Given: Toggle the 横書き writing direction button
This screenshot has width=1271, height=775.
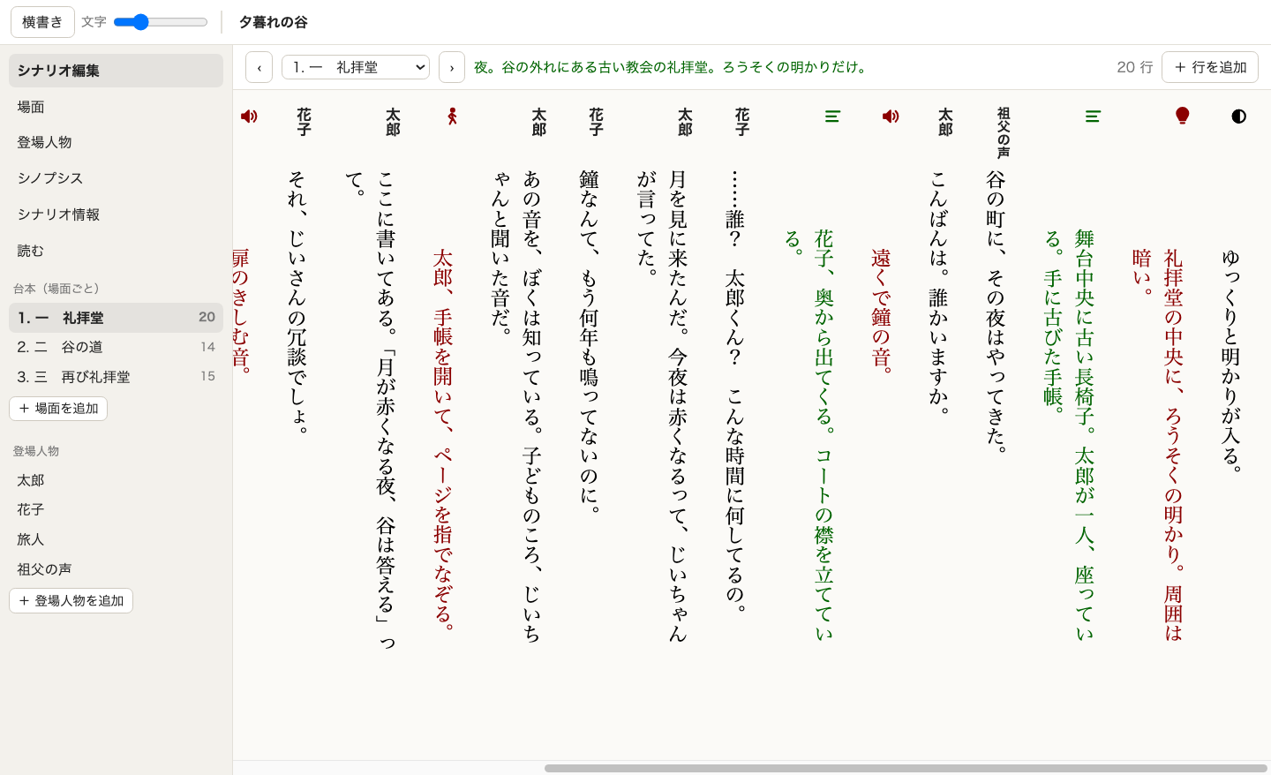Looking at the screenshot, I should pyautogui.click(x=42, y=22).
